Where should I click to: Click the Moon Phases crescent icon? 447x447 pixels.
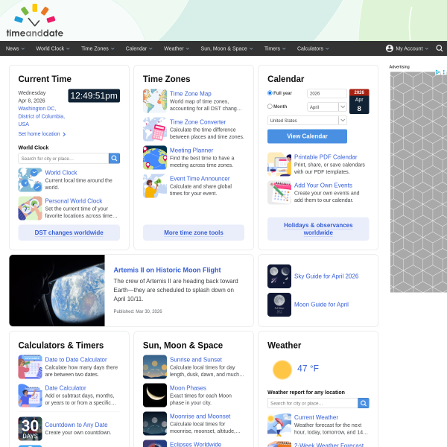155,395
